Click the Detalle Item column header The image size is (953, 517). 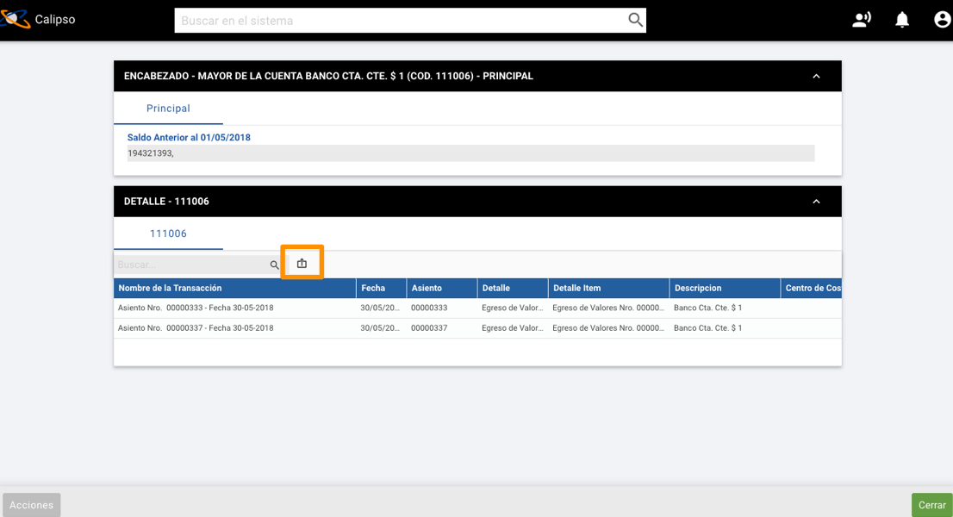(x=608, y=288)
